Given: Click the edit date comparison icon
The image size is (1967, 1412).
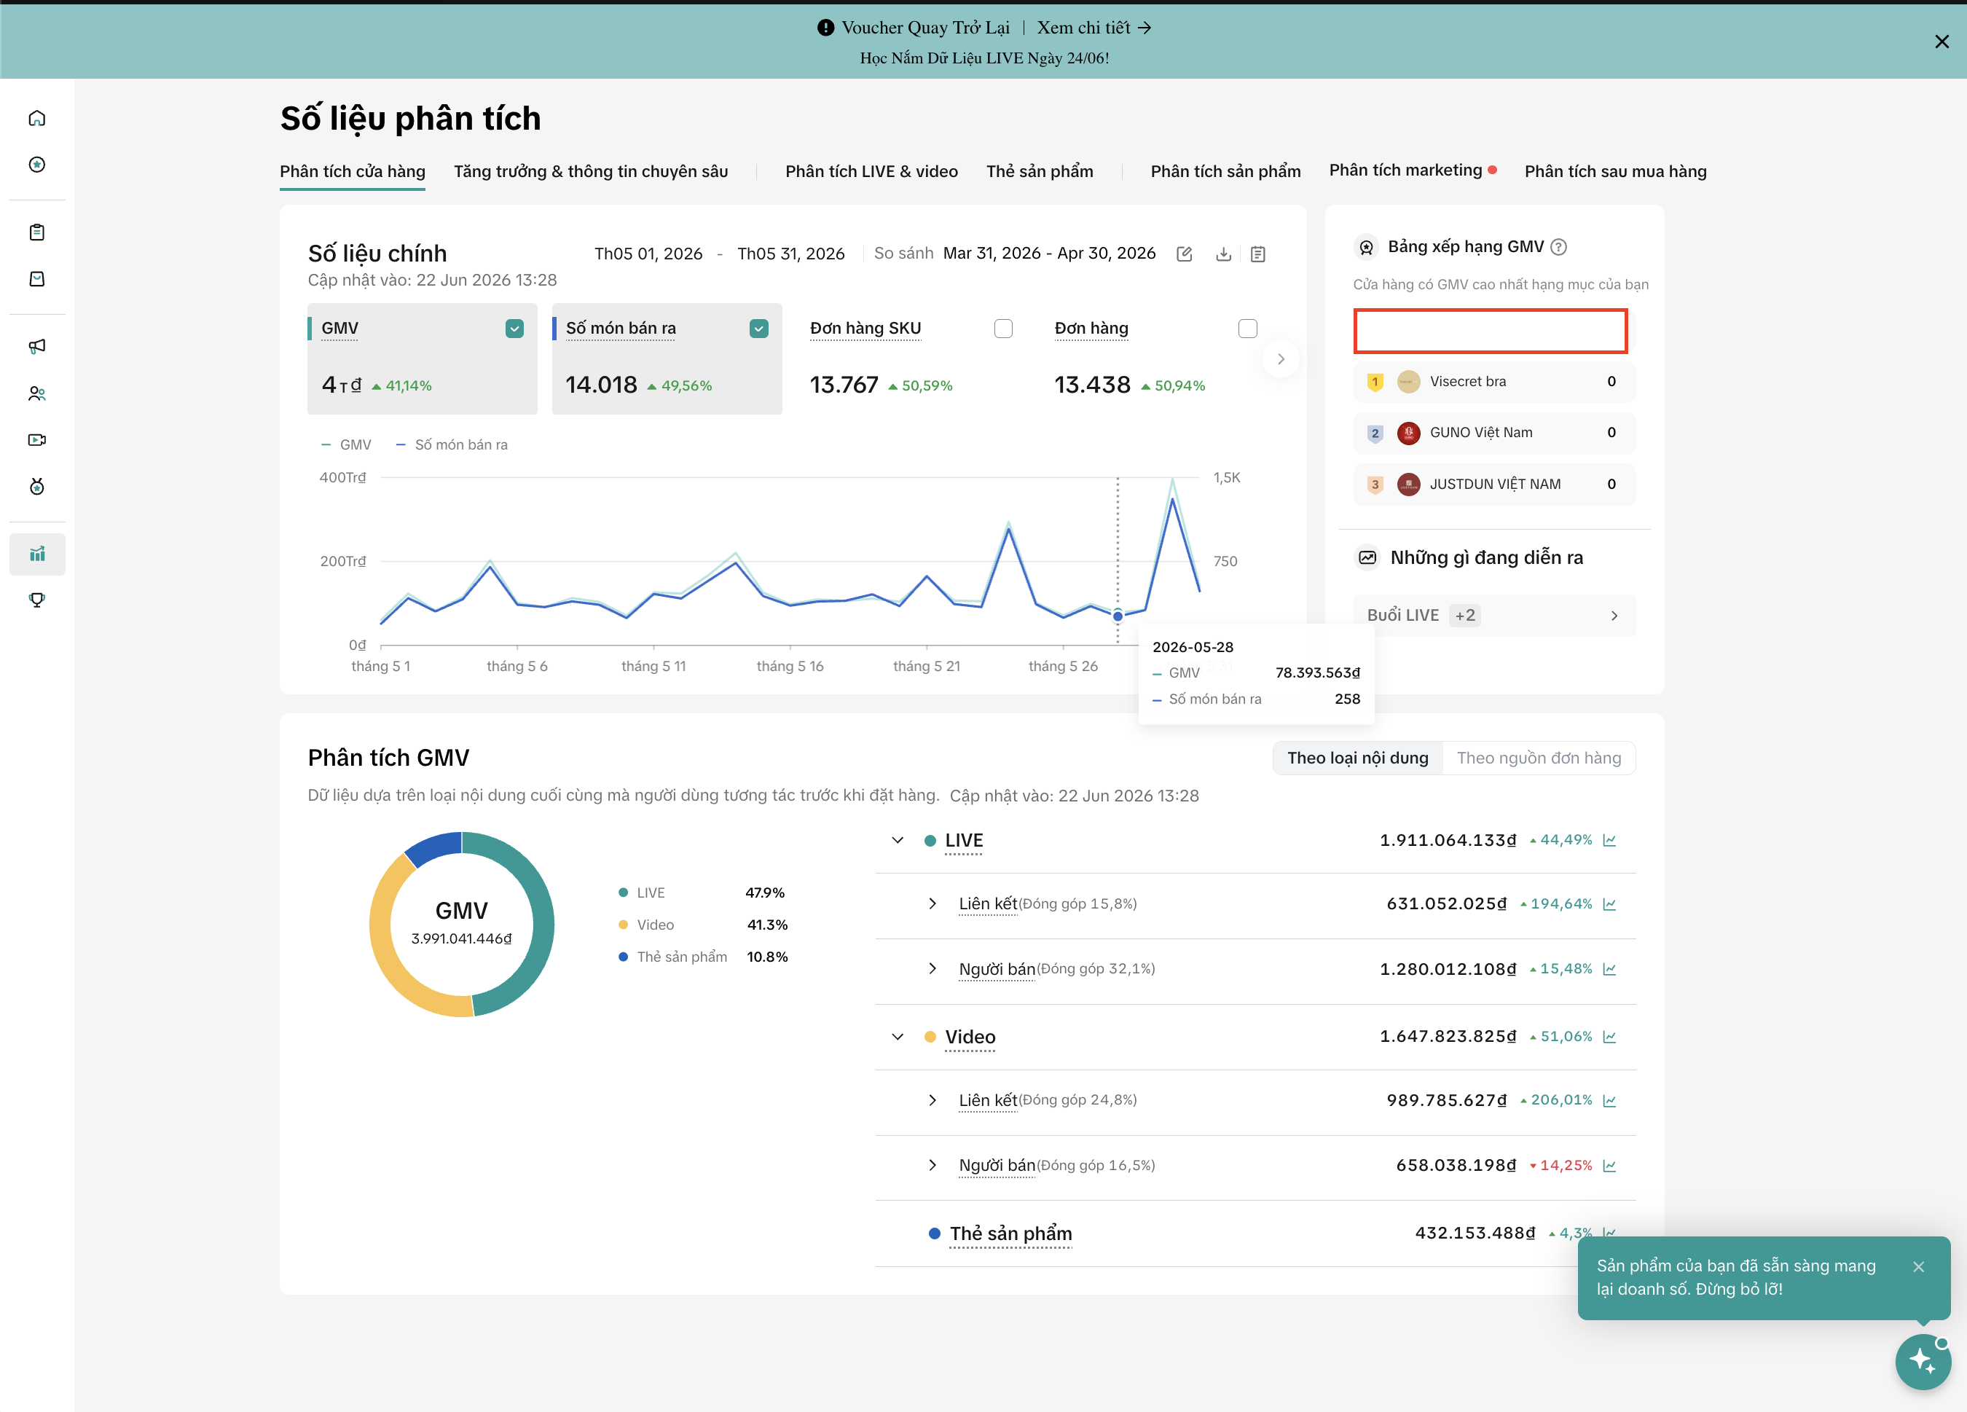Looking at the screenshot, I should pos(1184,254).
